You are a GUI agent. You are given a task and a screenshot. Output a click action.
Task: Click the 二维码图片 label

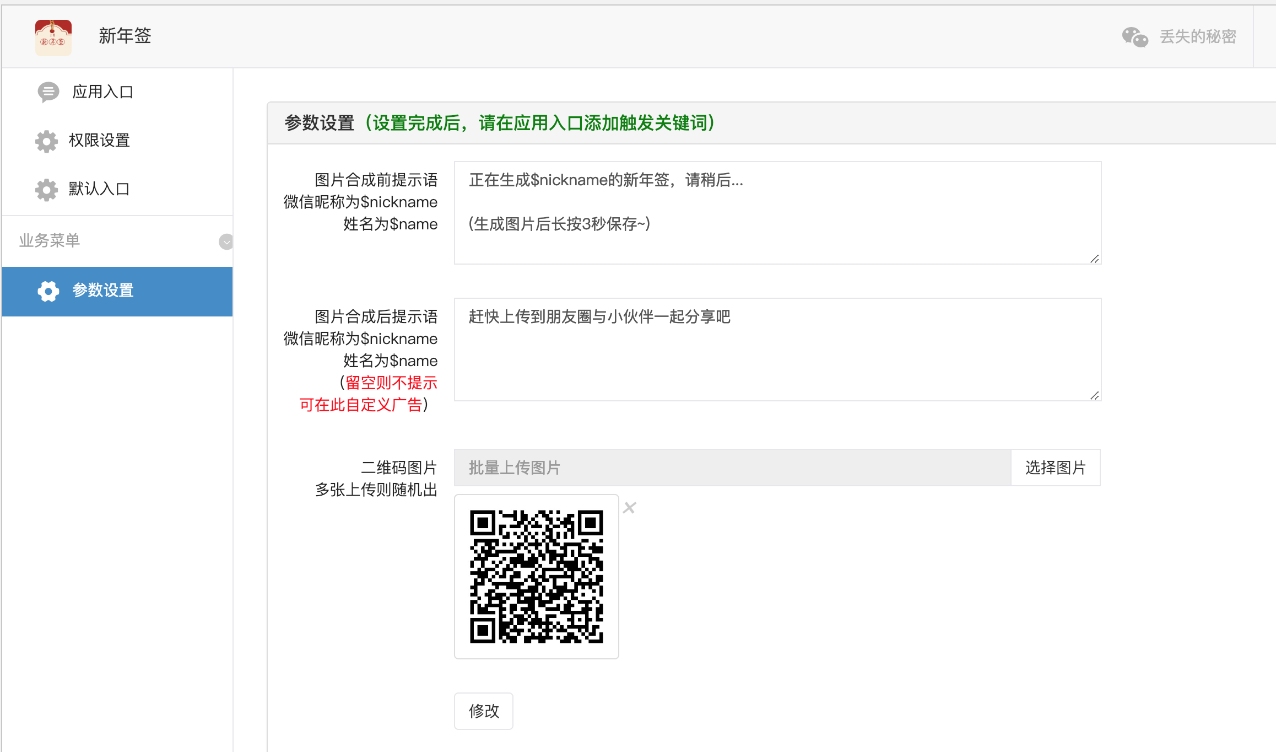pyautogui.click(x=399, y=468)
